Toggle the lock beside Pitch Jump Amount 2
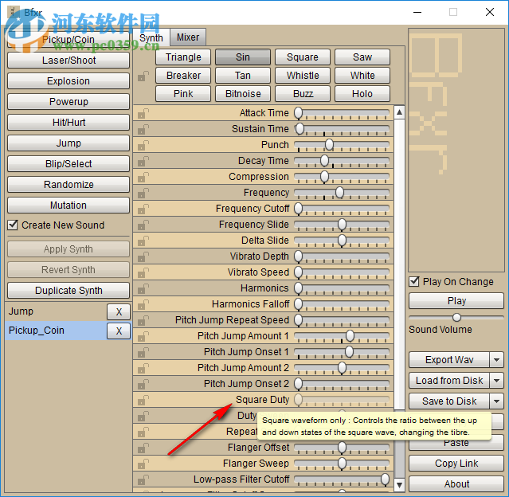Viewport: 509px width, 497px height. pyautogui.click(x=143, y=368)
